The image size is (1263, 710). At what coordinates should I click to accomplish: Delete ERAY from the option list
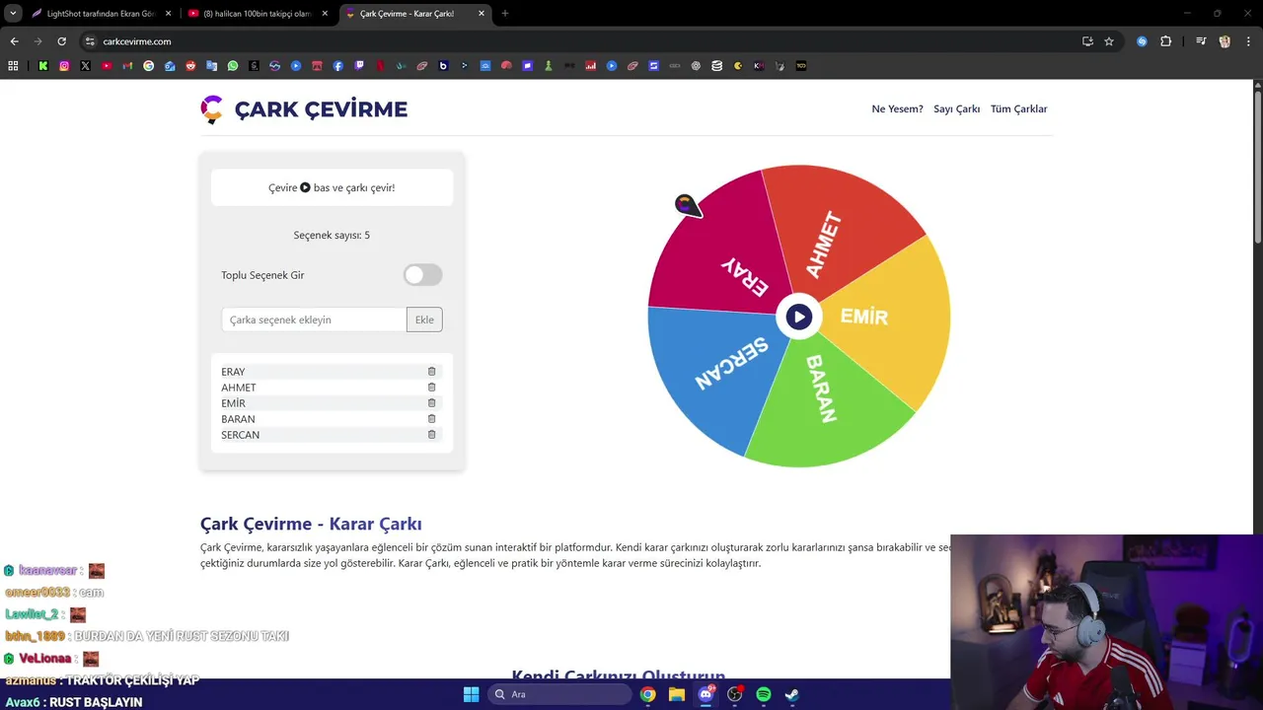click(x=431, y=372)
